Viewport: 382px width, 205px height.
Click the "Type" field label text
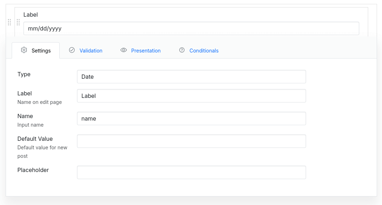24,74
